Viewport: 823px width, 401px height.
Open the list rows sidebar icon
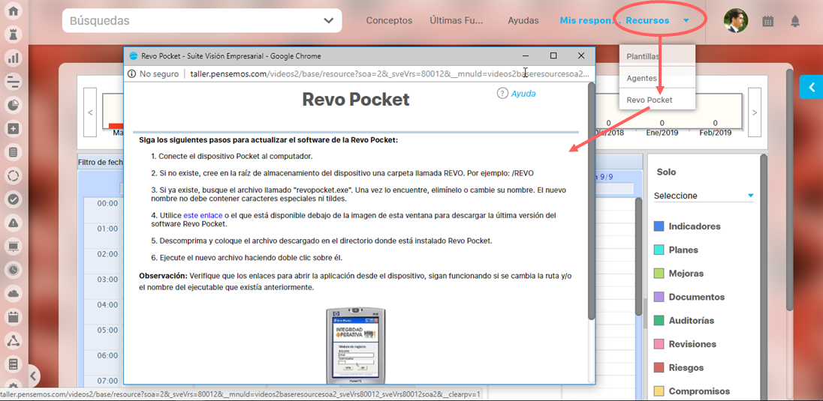(x=13, y=364)
